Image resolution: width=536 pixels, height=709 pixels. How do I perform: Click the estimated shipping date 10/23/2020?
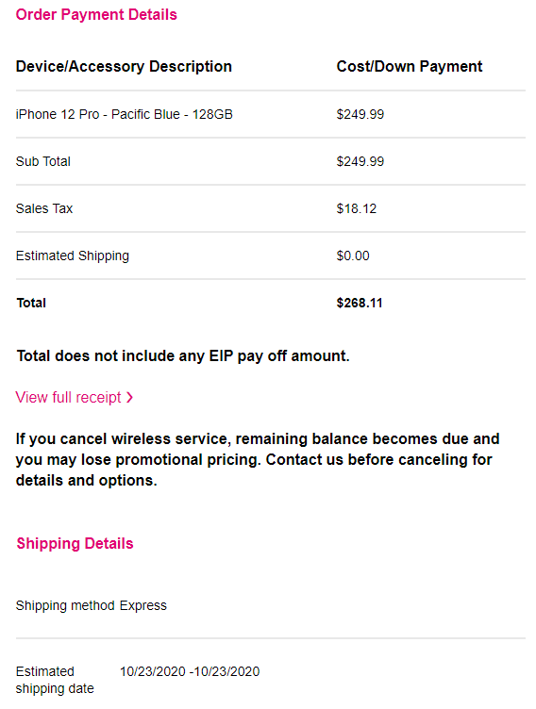tap(190, 671)
